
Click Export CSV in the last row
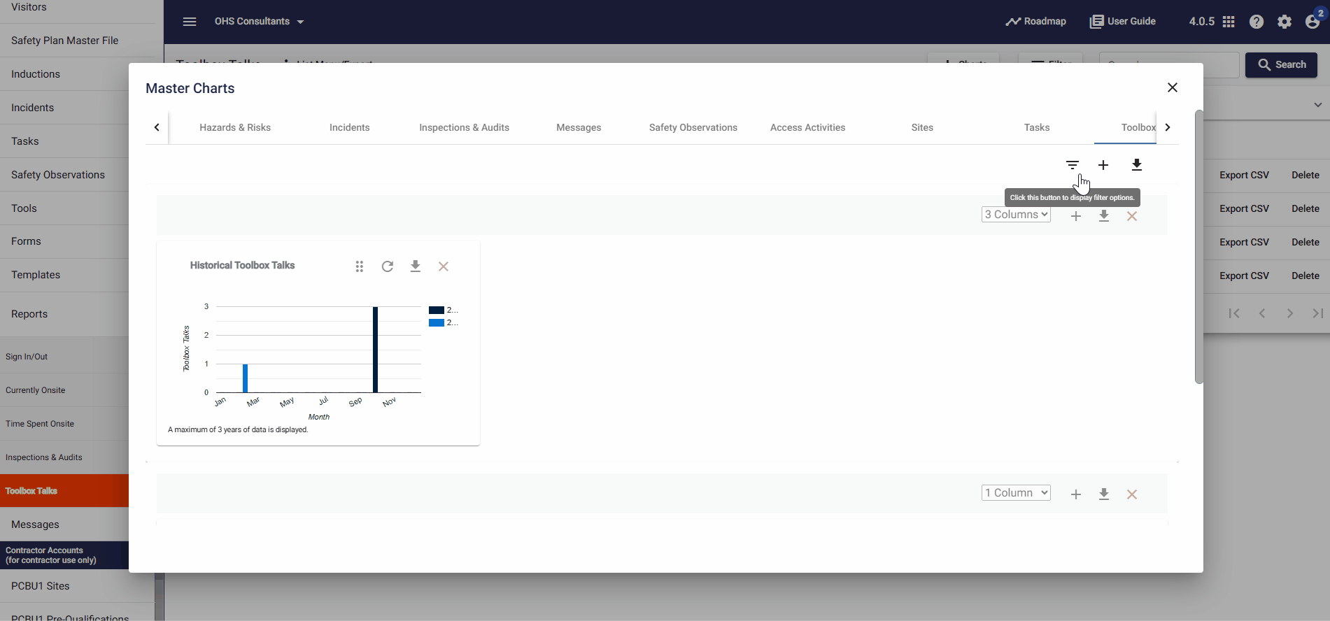pyautogui.click(x=1244, y=276)
